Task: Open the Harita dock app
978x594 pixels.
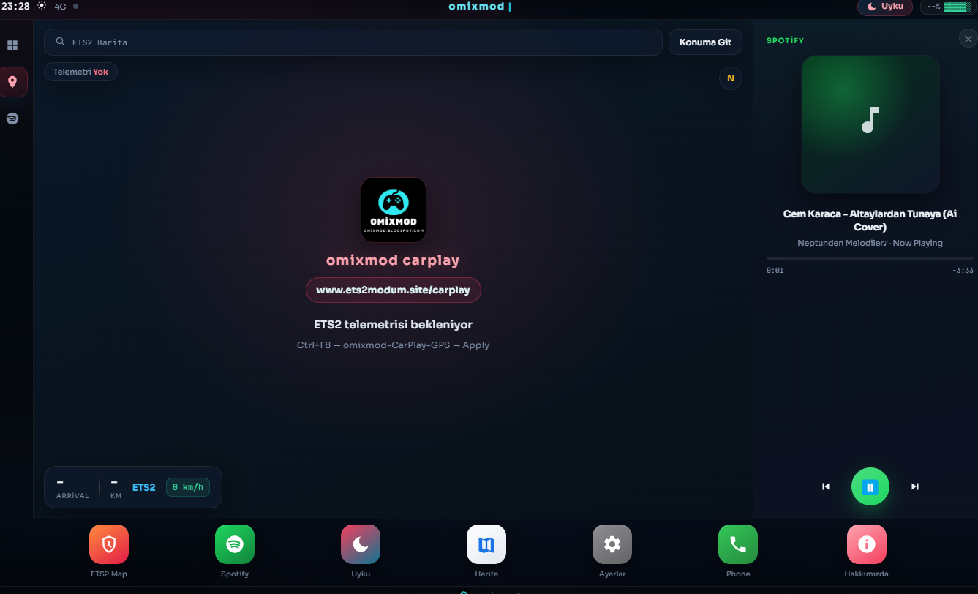Action: click(x=486, y=544)
